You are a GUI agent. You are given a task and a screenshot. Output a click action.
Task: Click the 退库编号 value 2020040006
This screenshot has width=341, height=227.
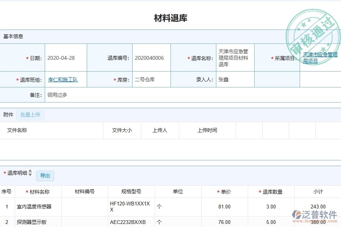click(151, 58)
